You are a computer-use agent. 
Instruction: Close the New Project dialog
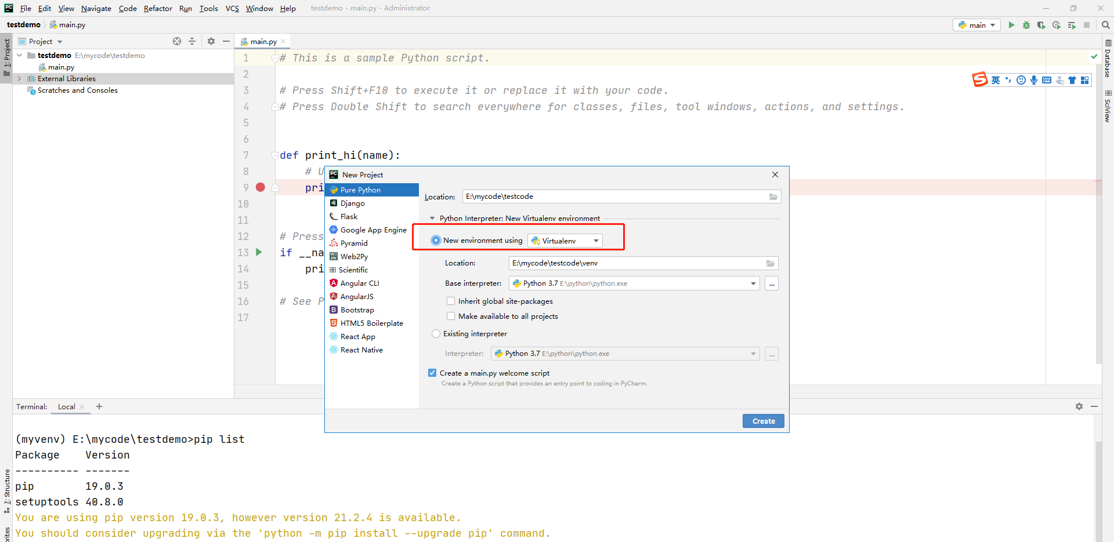(775, 174)
